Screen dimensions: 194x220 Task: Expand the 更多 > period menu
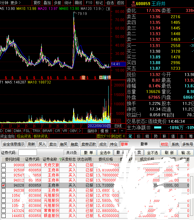point(15,3)
